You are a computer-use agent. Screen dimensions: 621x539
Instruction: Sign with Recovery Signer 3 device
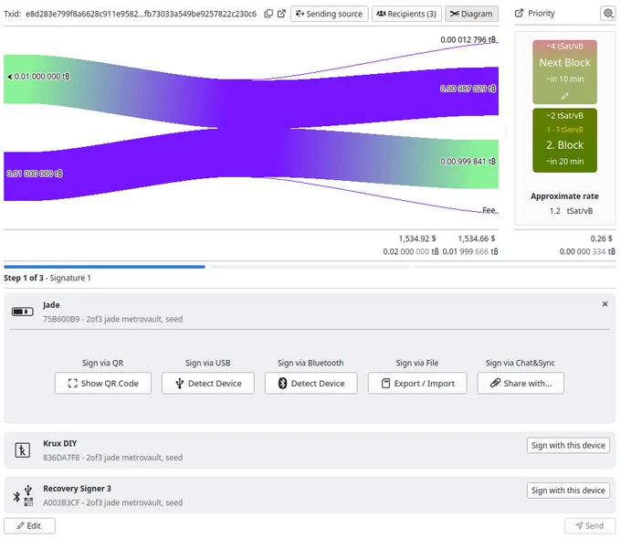568,491
